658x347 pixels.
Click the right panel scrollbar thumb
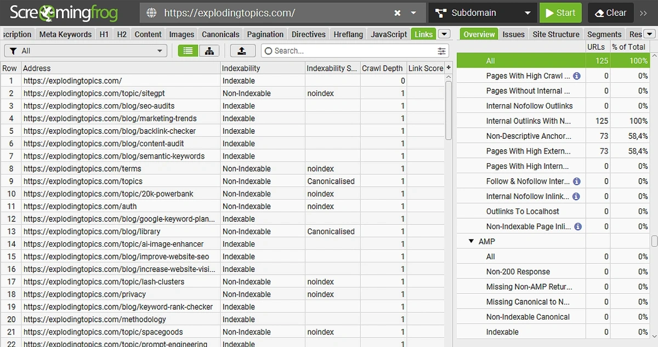tap(654, 241)
